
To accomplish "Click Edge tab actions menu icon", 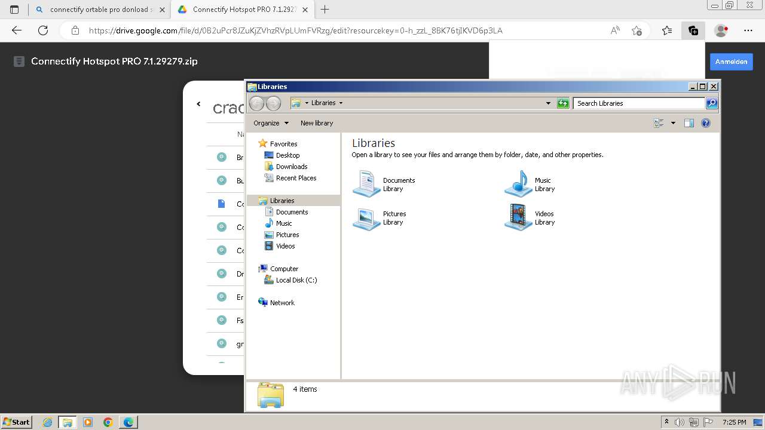I will (14, 10).
